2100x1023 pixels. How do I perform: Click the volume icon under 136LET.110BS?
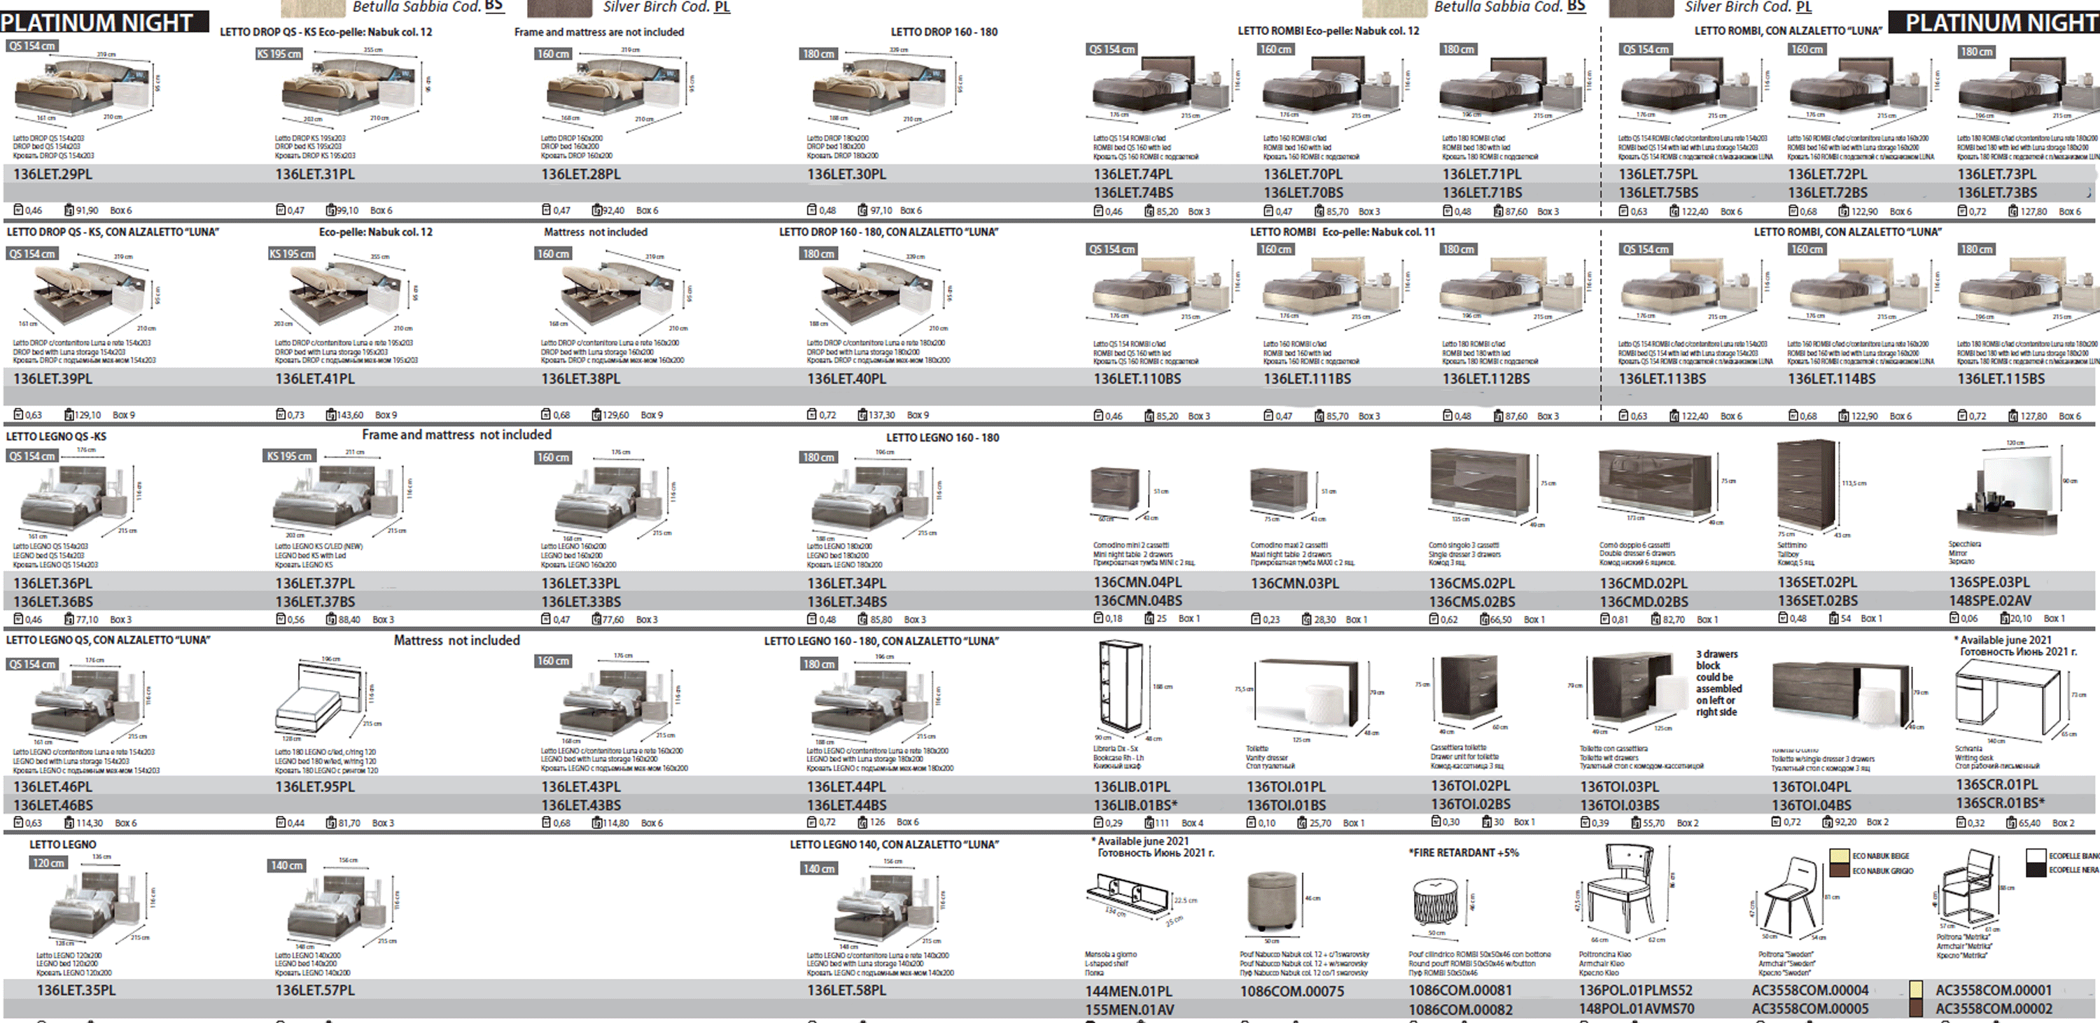click(1098, 416)
